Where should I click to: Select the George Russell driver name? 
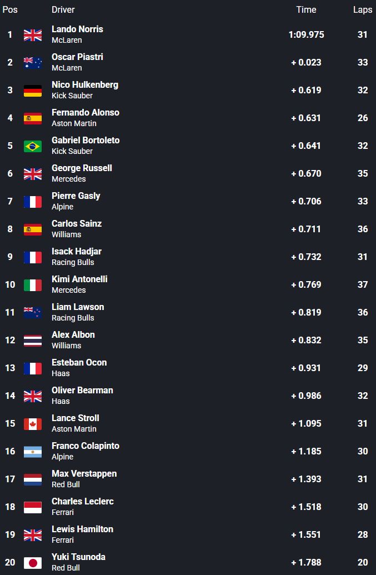coord(82,168)
